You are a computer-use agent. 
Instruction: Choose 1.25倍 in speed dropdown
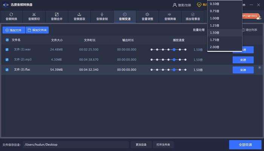(225, 26)
